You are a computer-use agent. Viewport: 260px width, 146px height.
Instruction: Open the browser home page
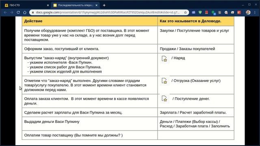point(25,13)
